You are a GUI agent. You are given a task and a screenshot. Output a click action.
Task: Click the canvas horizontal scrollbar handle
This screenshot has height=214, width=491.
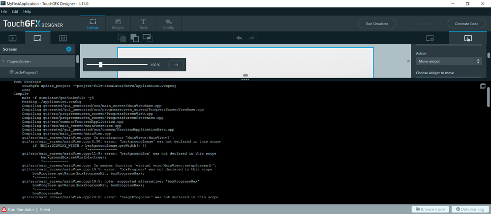pos(245,75)
